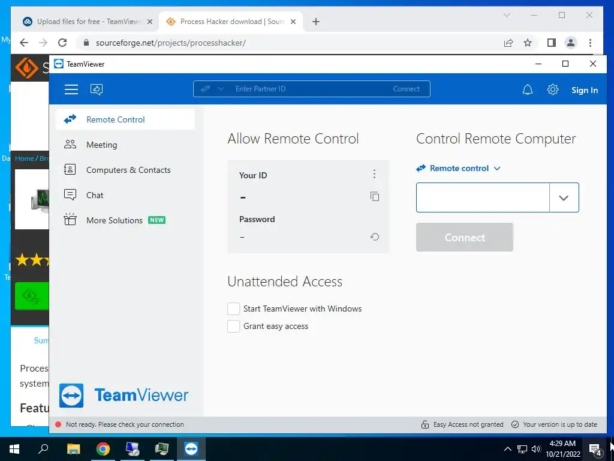Open notifications bell in TeamViewer
614x461 pixels.
528,90
